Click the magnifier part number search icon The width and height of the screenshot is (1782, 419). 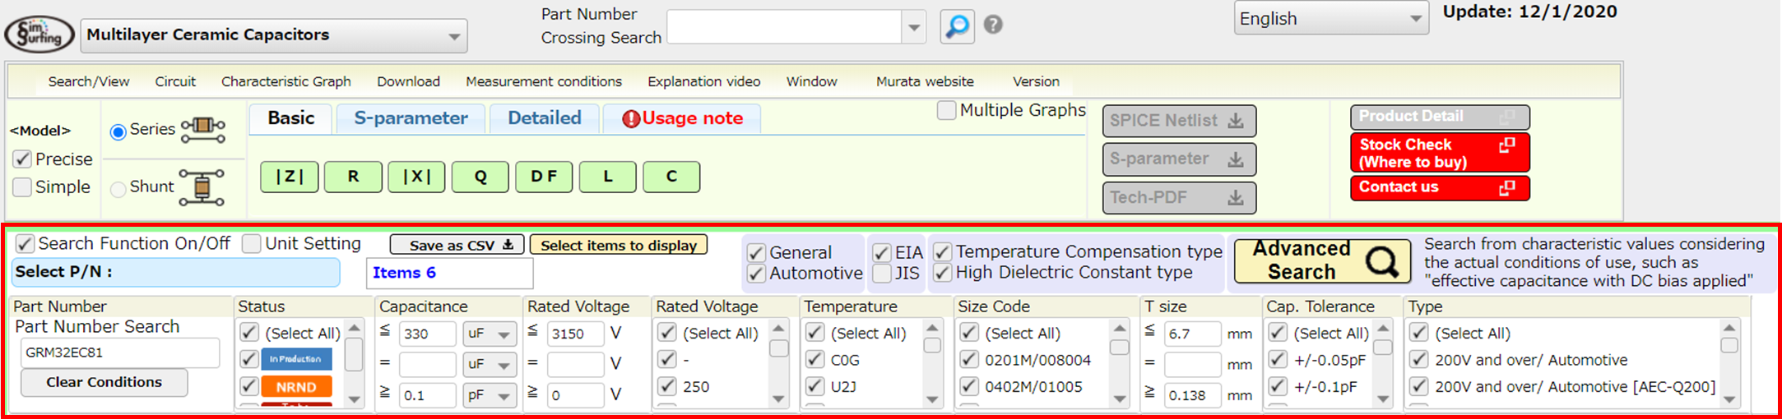click(957, 26)
